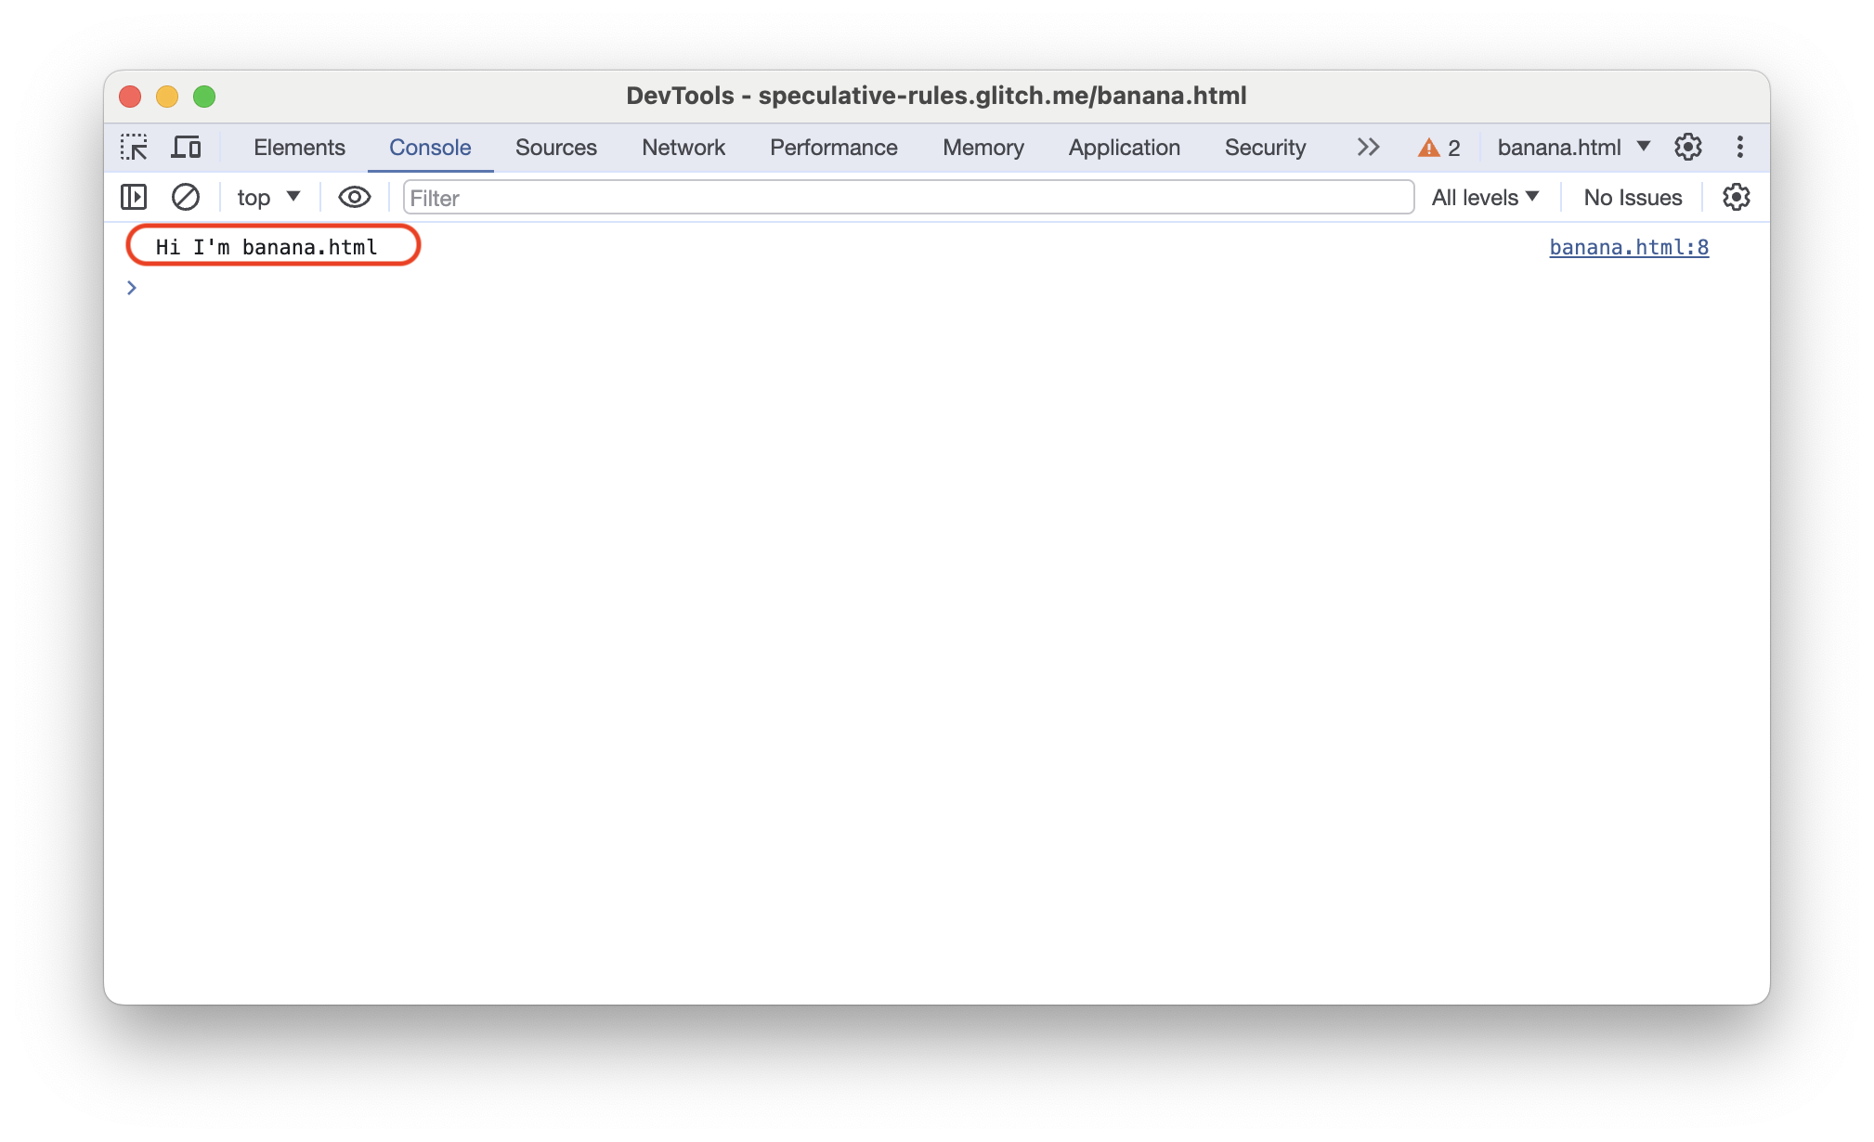Open the banana.html:8 source link
Screen dimensions: 1874x1142
[x=1629, y=246]
